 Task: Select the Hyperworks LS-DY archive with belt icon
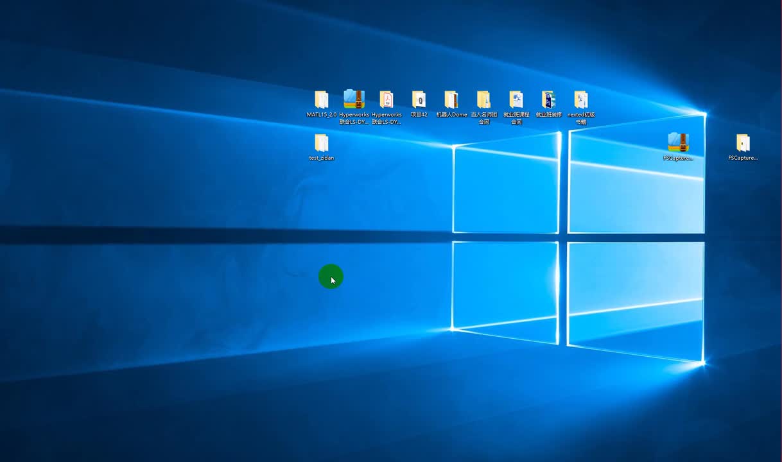(x=354, y=99)
